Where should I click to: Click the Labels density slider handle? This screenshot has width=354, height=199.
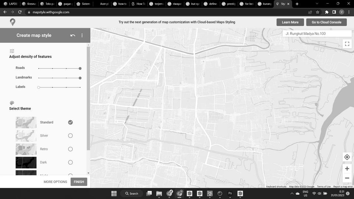39,87
